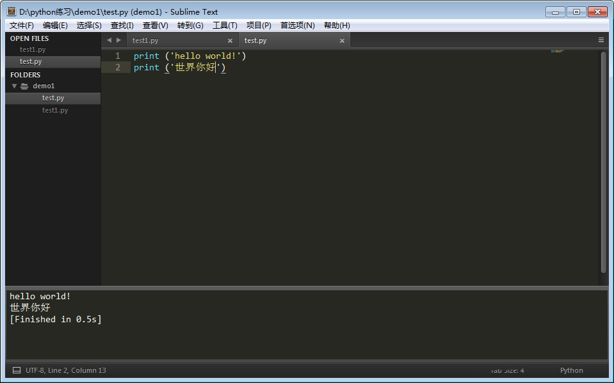Image resolution: width=614 pixels, height=383 pixels.
Task: Open the 编辑(E) menu
Action: pyautogui.click(x=55, y=26)
